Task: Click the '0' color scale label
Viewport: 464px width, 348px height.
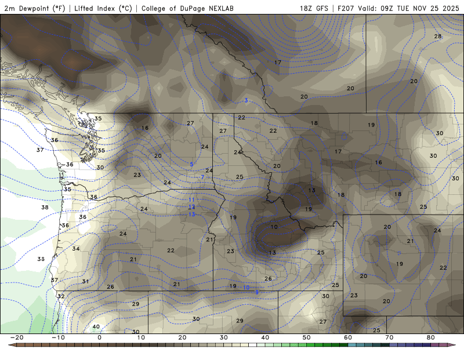Action: pyautogui.click(x=99, y=338)
